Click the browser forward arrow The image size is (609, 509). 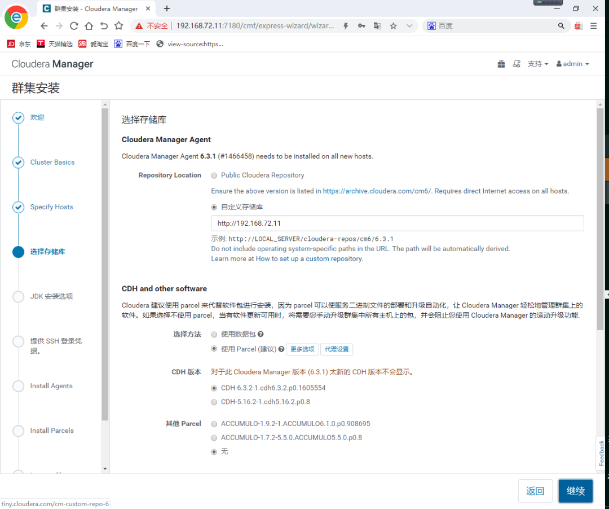click(59, 26)
